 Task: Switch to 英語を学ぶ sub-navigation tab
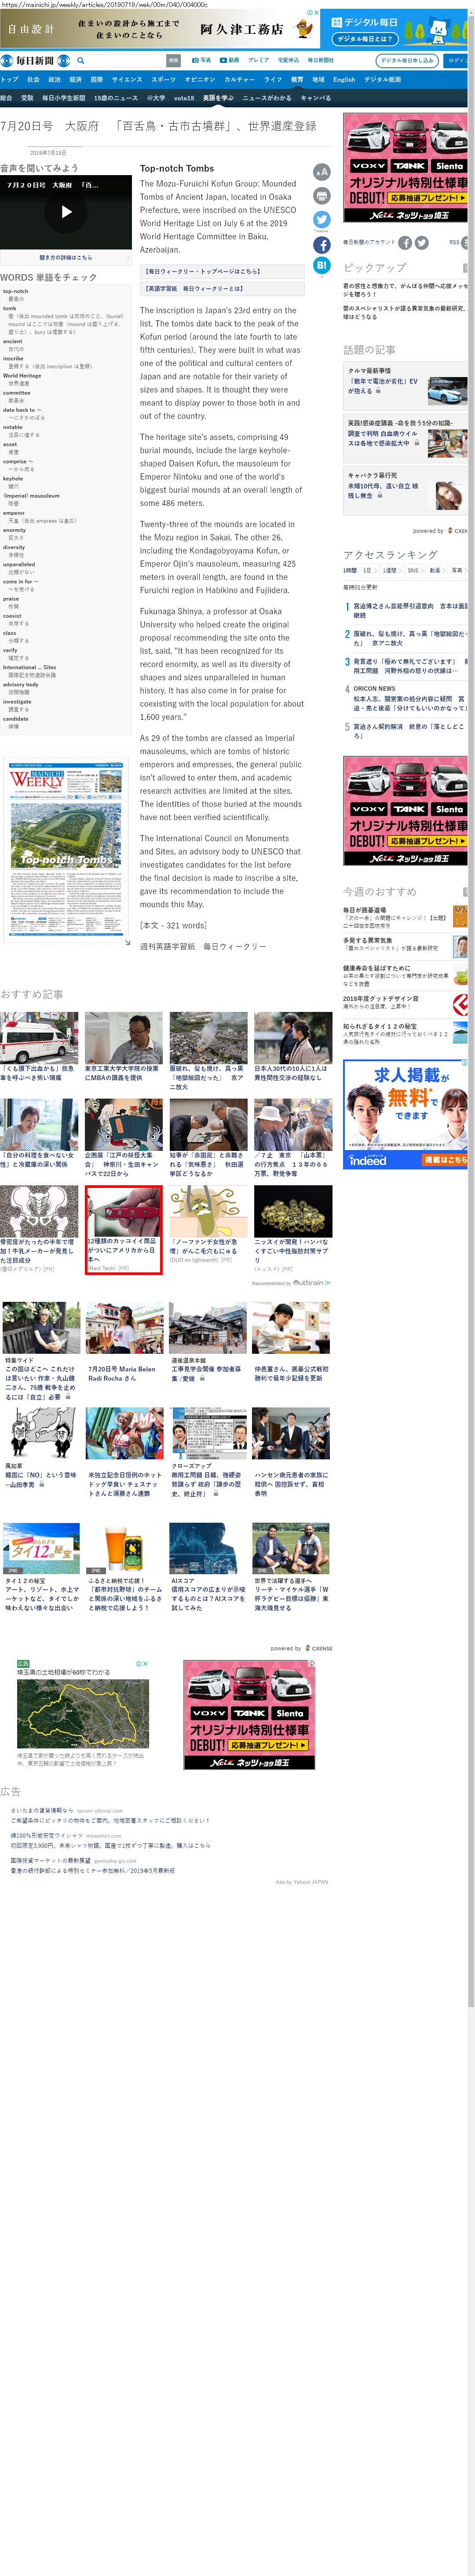[218, 98]
